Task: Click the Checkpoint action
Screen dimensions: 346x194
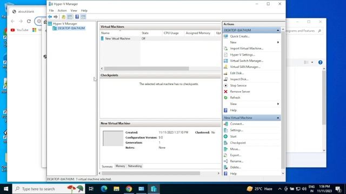Action: (x=238, y=143)
